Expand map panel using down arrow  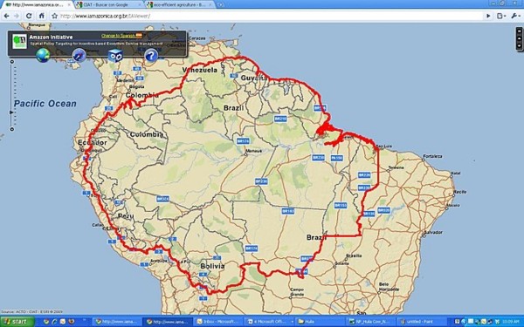pos(519,46)
